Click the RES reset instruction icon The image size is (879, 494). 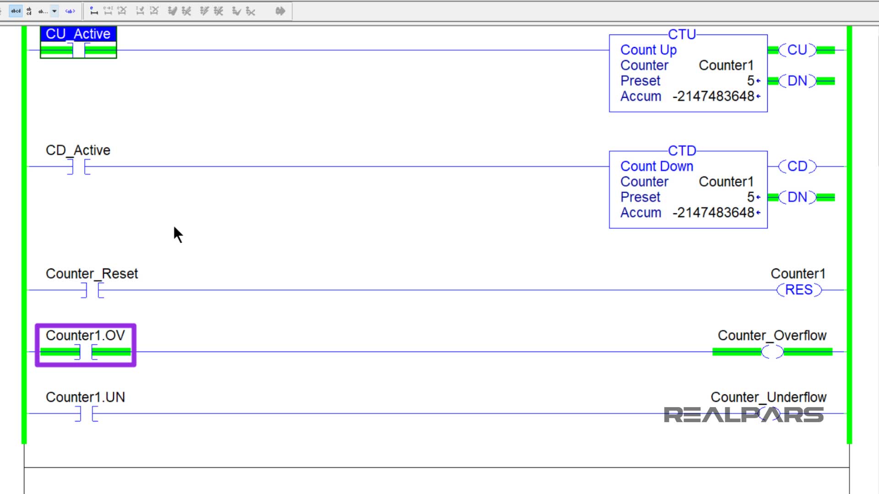pyautogui.click(x=798, y=290)
